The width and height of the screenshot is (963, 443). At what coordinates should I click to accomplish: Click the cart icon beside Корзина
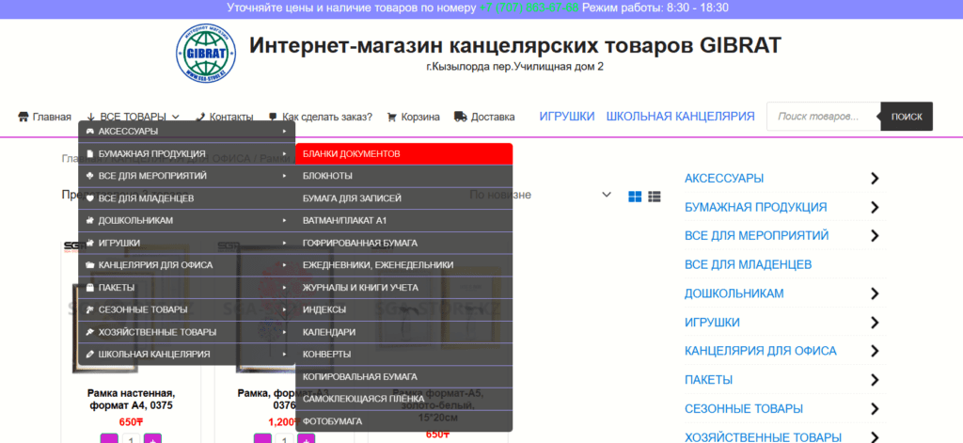pos(392,117)
